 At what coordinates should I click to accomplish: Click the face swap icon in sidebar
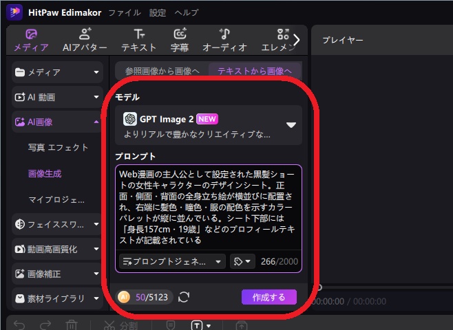tap(20, 224)
